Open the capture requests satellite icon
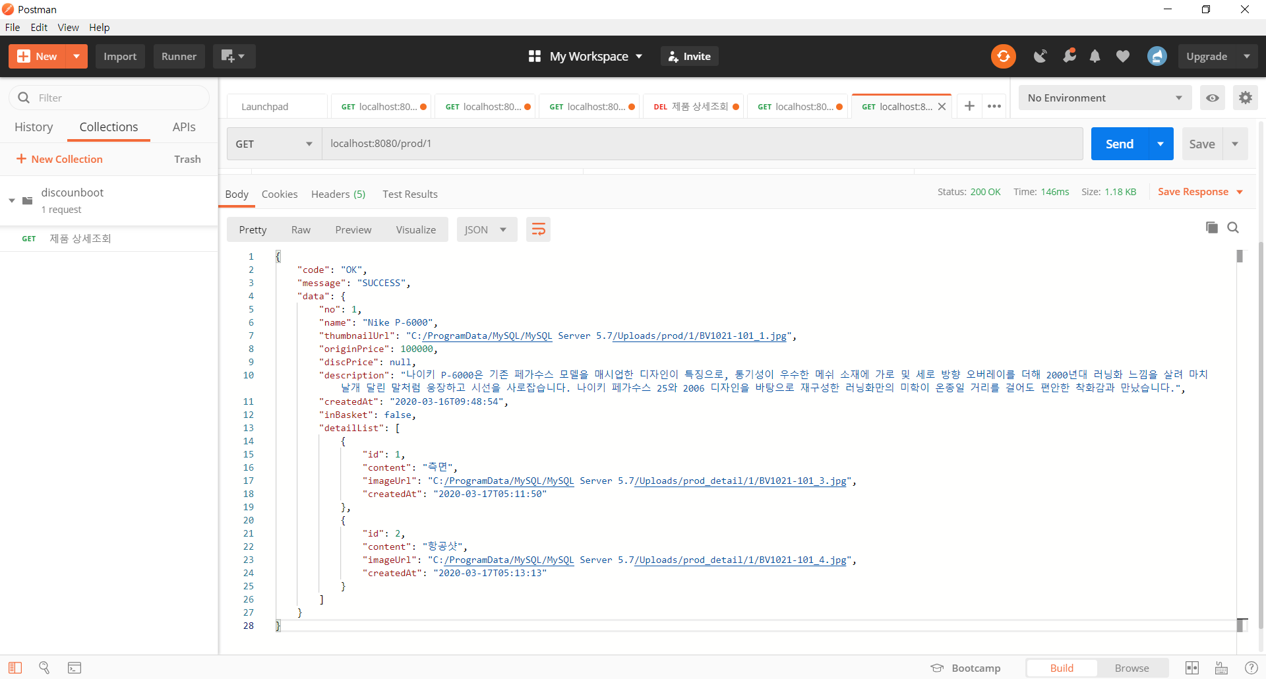Viewport: 1266px width, 679px height. click(1040, 57)
